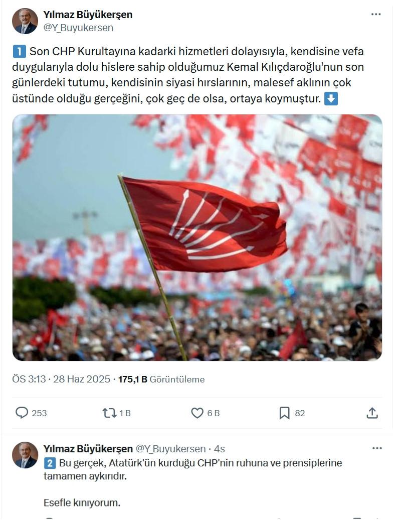
Task: Open the Yılmaz Büyükerşen display name on main tweet
Action: coord(88,15)
